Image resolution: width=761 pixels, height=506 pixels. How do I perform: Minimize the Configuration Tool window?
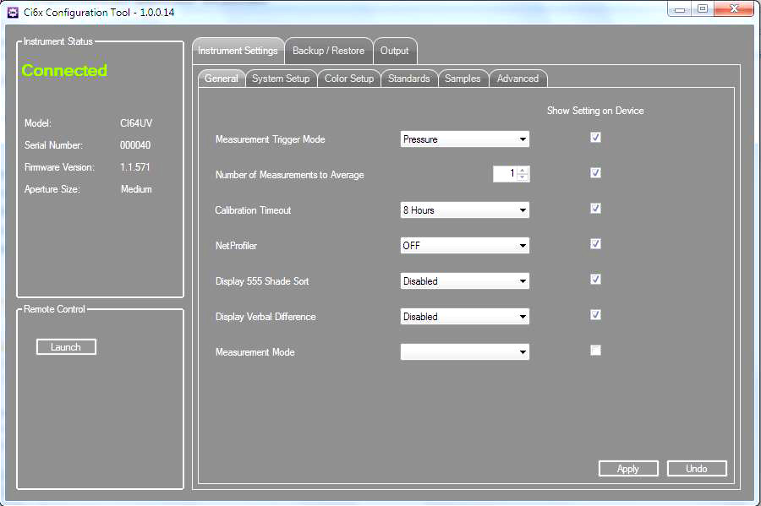(x=680, y=9)
